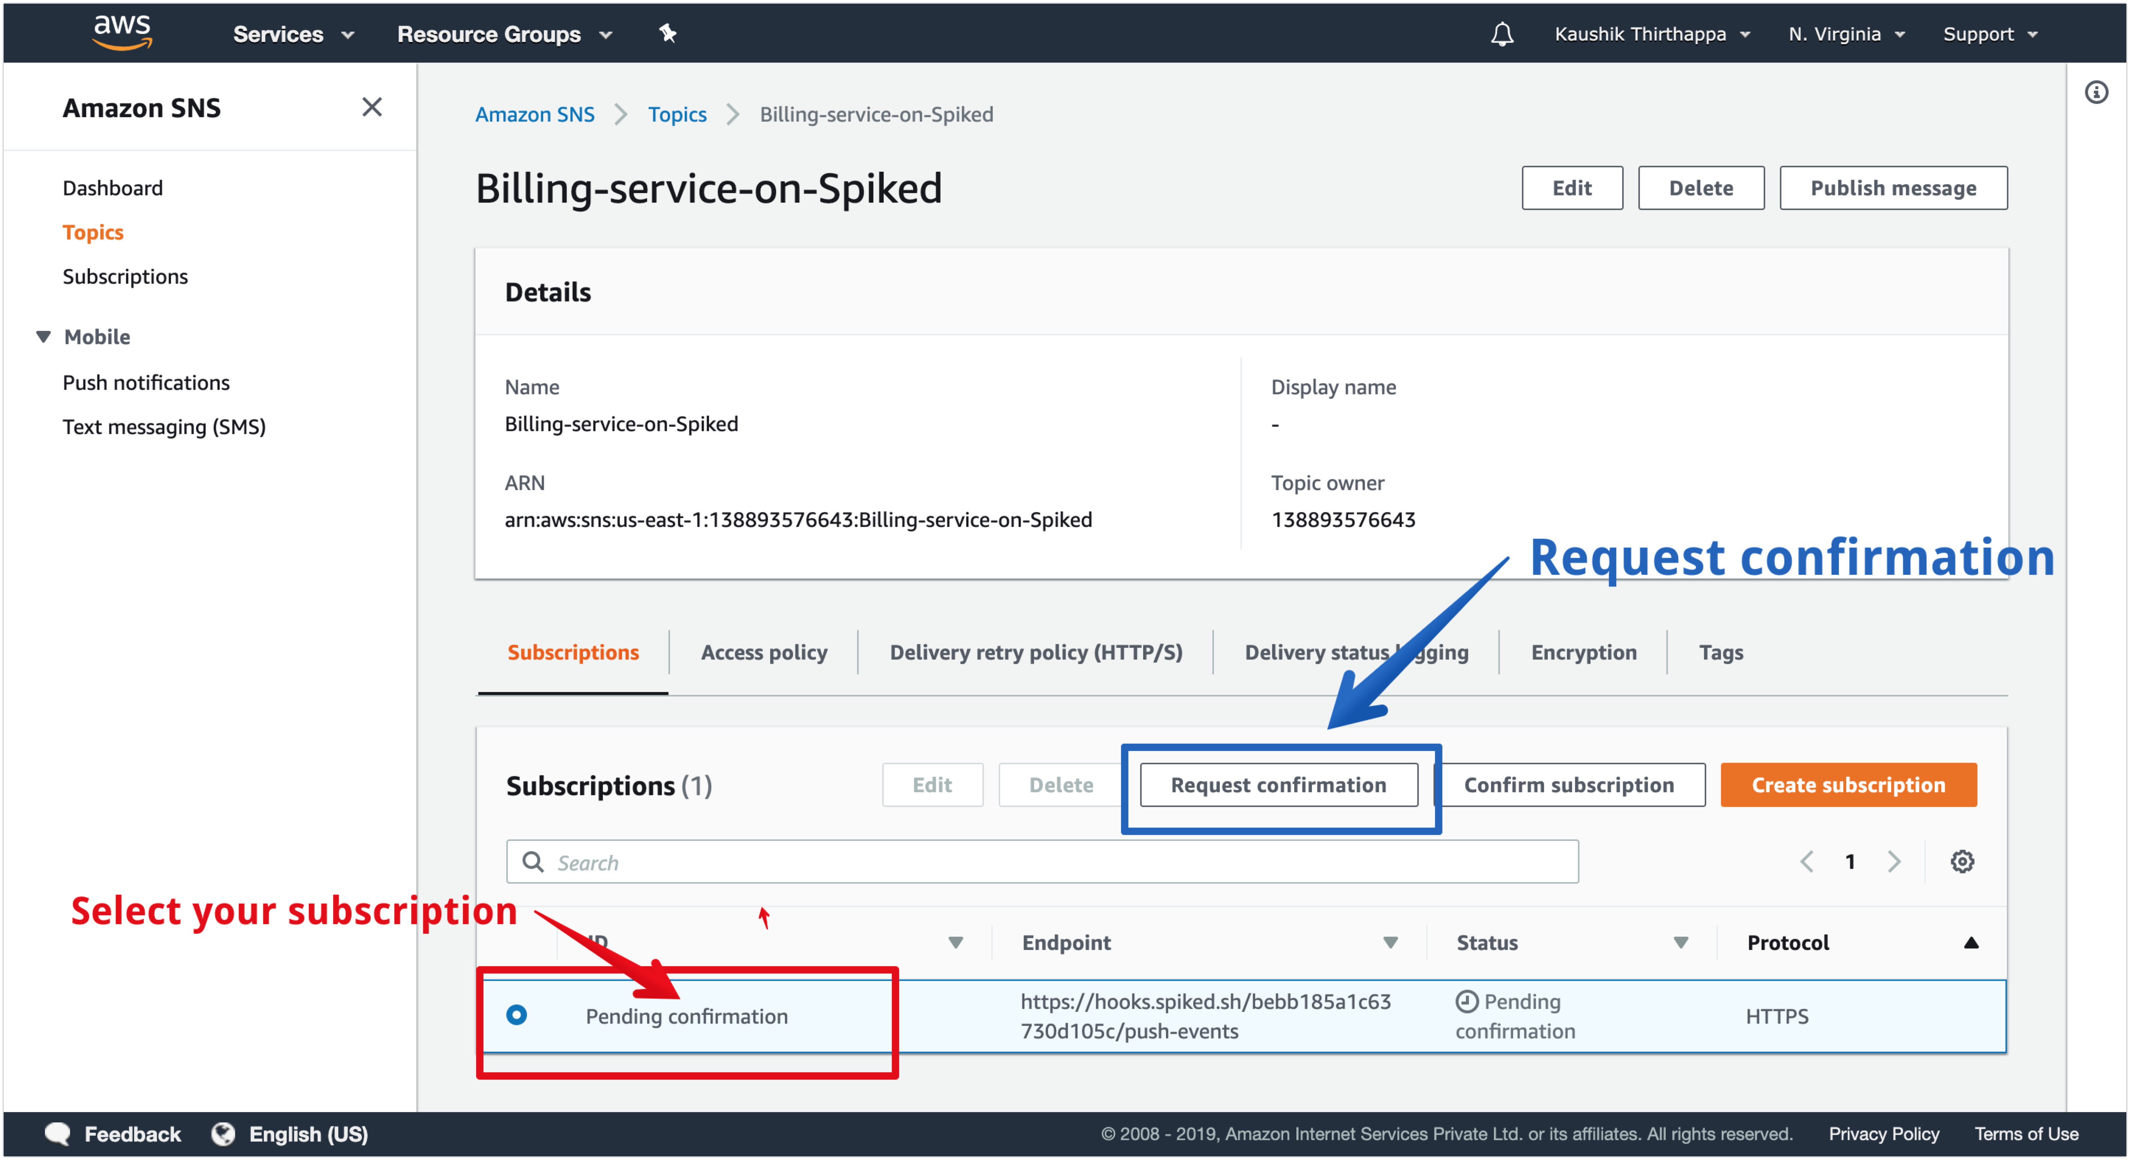
Task: Open Feedback in the footer
Action: pyautogui.click(x=132, y=1133)
